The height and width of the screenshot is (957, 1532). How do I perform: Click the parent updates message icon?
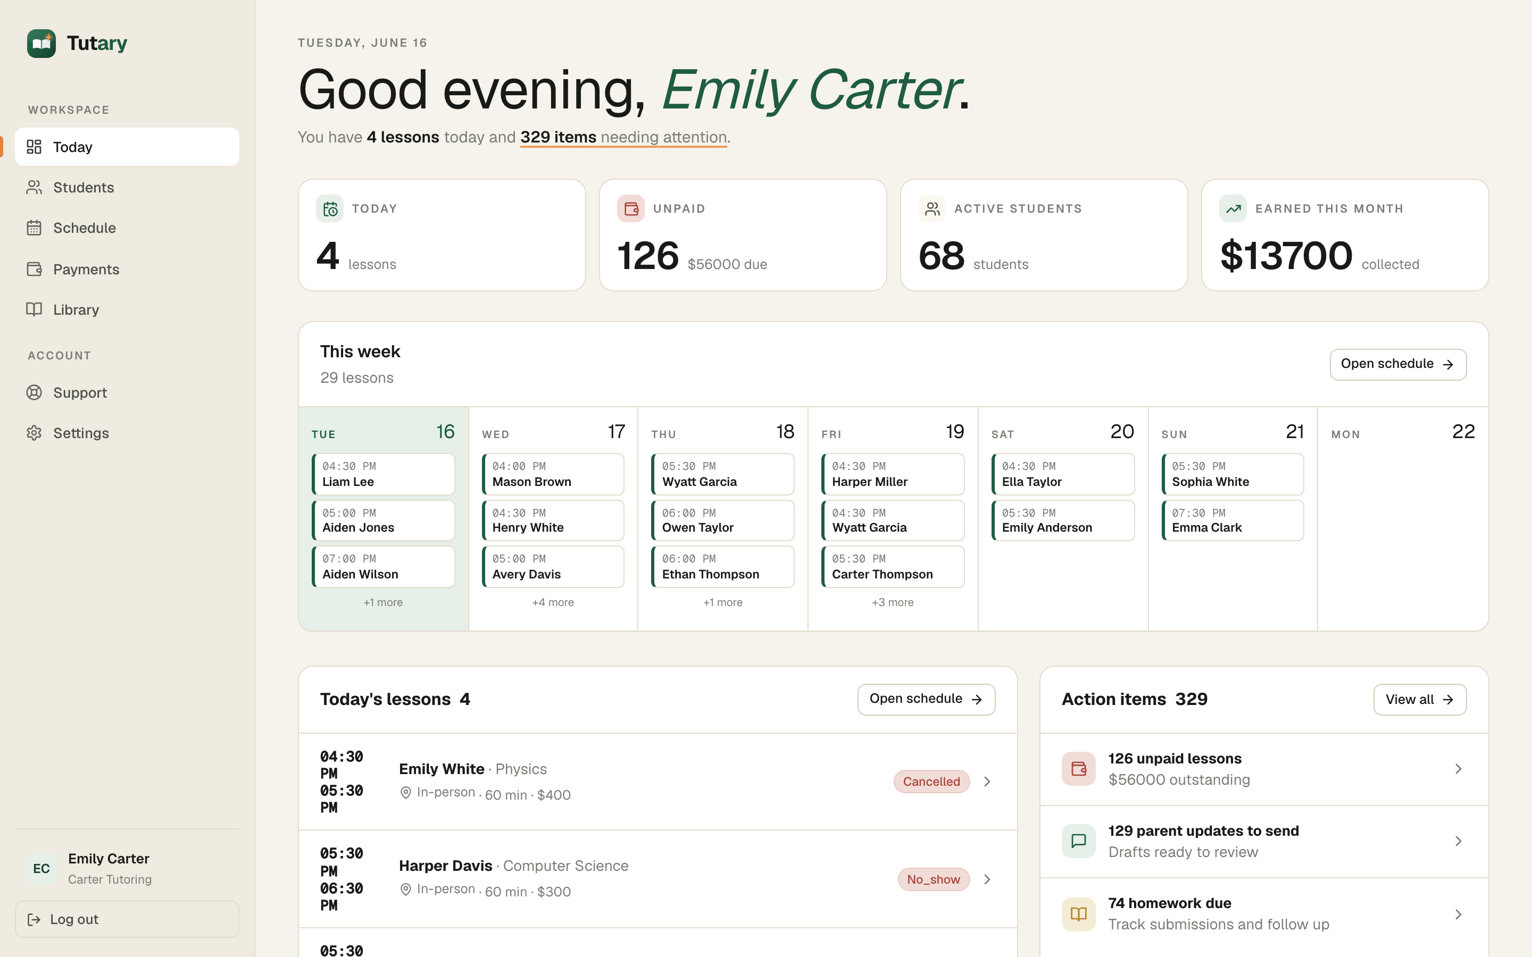[1079, 841]
